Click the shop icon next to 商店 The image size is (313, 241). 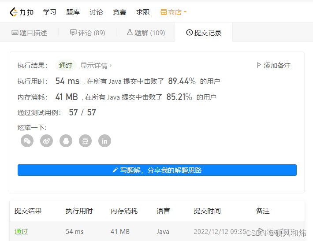tap(164, 12)
